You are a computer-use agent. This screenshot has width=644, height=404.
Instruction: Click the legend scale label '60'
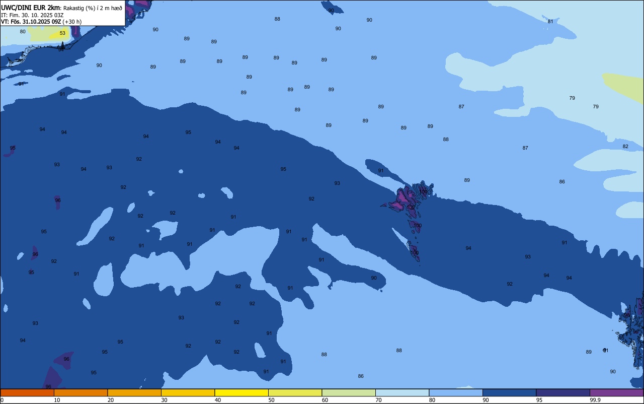click(x=325, y=400)
